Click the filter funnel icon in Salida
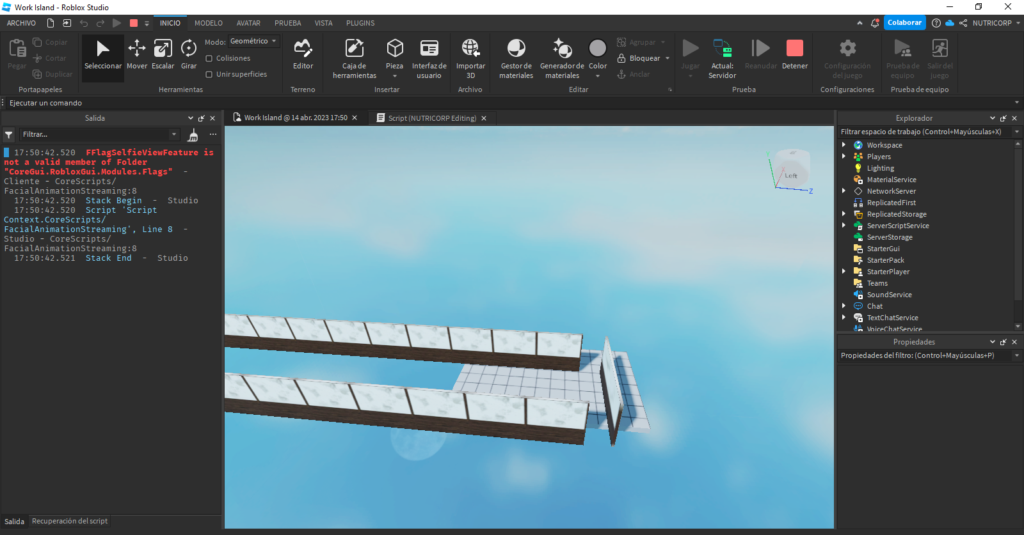Image resolution: width=1024 pixels, height=535 pixels. click(x=9, y=135)
